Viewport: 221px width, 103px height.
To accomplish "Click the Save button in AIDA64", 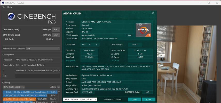I will coord(135,99).
